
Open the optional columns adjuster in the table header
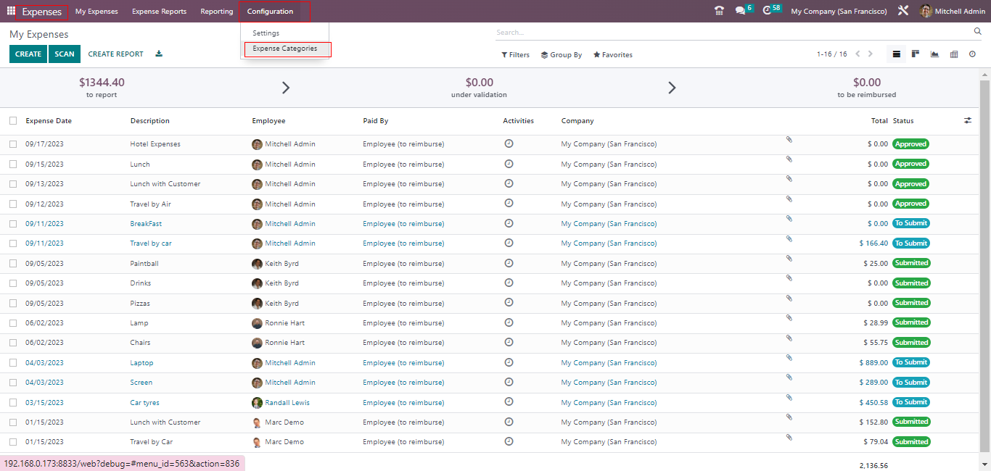point(968,121)
